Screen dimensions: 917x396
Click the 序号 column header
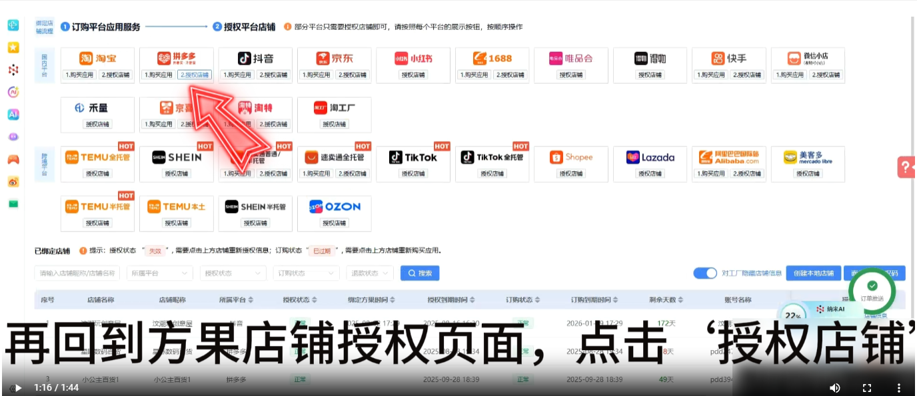click(x=47, y=299)
